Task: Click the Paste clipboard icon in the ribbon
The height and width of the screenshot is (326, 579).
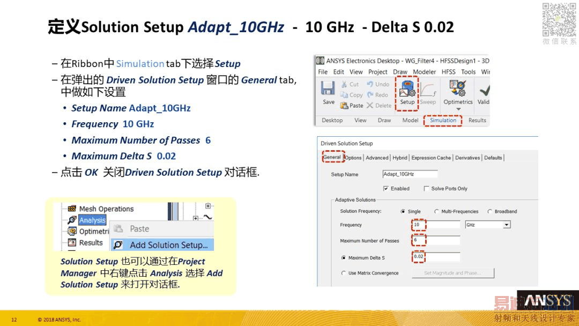Action: [x=344, y=106]
